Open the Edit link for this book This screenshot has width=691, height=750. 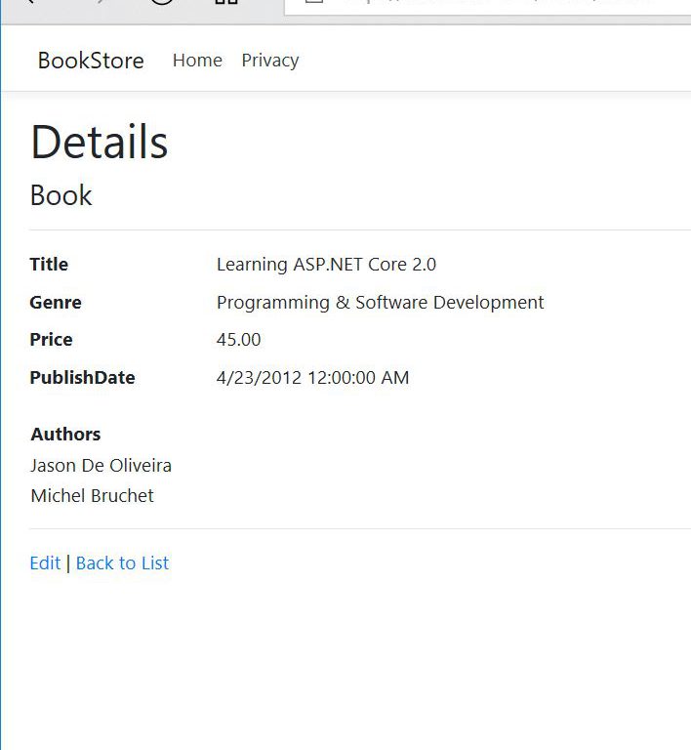[45, 563]
